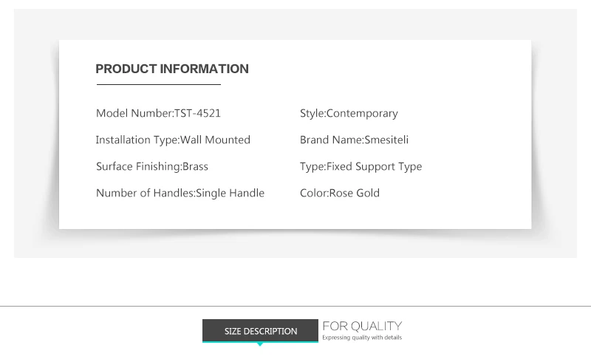Click the Rose Gold color value
This screenshot has height=362, width=591.
point(355,193)
